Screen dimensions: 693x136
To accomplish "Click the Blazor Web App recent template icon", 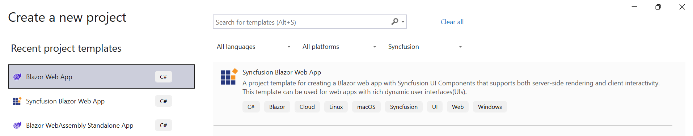I will coord(17,77).
